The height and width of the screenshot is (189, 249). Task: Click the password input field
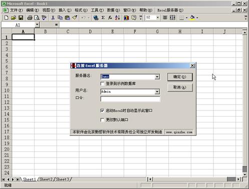click(130, 99)
